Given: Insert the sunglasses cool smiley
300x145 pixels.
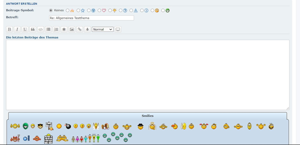Looking at the screenshot, I should tap(40, 126).
